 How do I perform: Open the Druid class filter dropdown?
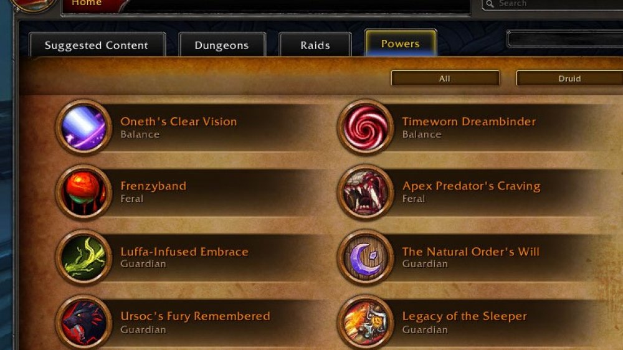pos(569,78)
